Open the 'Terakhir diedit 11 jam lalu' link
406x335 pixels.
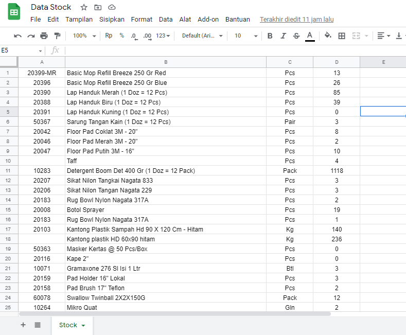297,20
